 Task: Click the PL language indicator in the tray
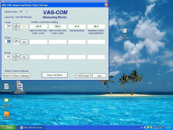coord(142,127)
